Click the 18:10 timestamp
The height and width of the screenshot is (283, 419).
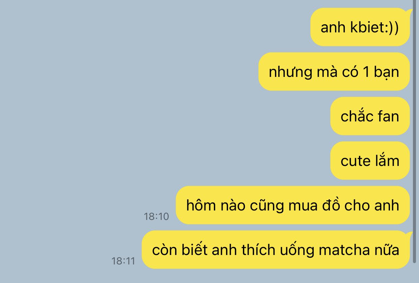(x=156, y=217)
